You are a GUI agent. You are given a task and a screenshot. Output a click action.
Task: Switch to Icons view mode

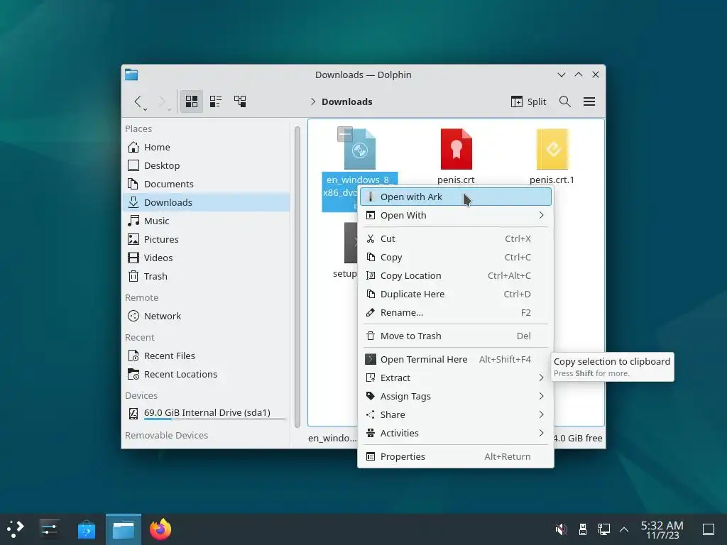pyautogui.click(x=192, y=101)
